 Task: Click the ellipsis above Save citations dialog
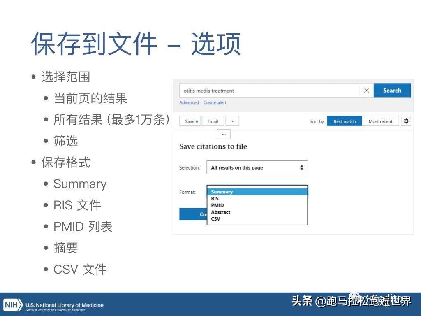coord(223,134)
